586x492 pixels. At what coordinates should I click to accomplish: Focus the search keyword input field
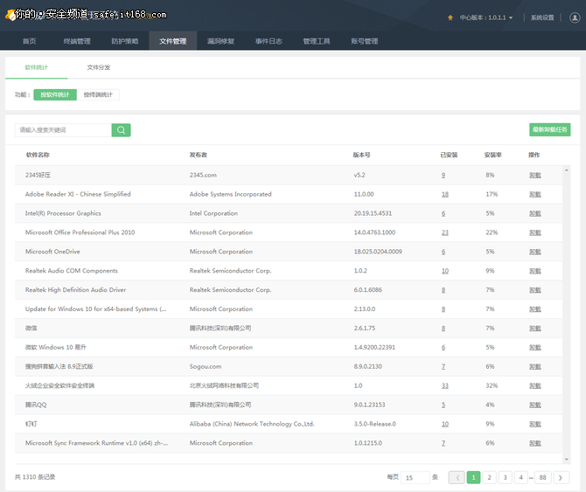[63, 130]
